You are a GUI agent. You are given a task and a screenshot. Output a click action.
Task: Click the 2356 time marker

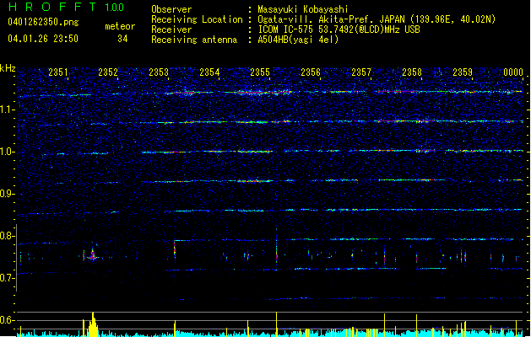pos(311,72)
